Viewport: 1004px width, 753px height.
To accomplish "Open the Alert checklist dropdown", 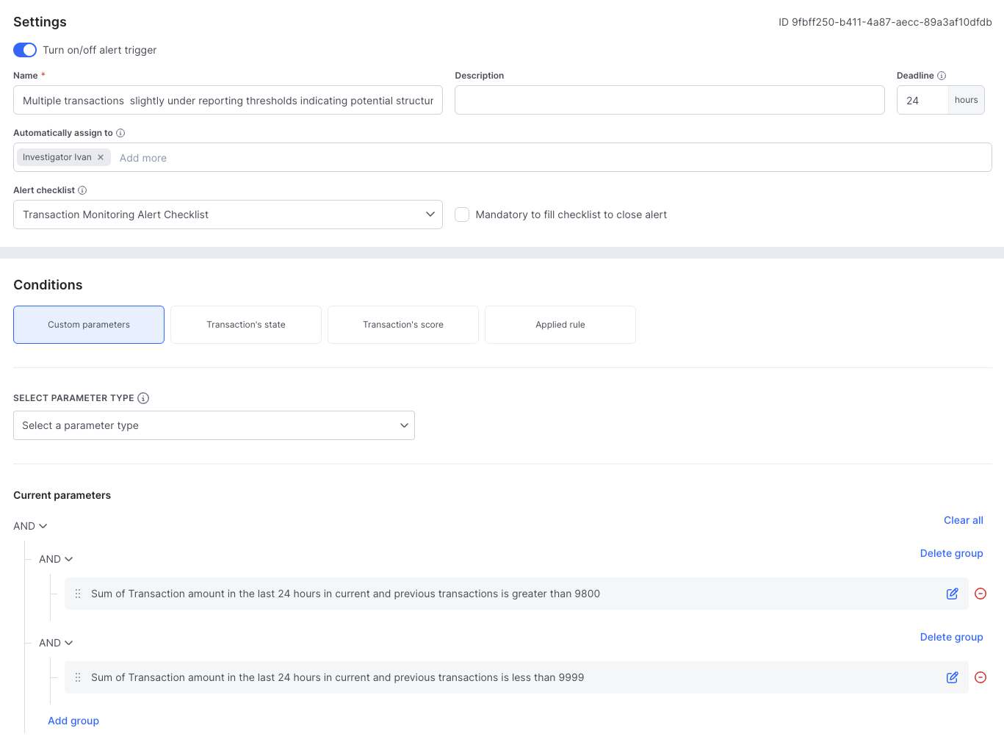I will [x=228, y=215].
